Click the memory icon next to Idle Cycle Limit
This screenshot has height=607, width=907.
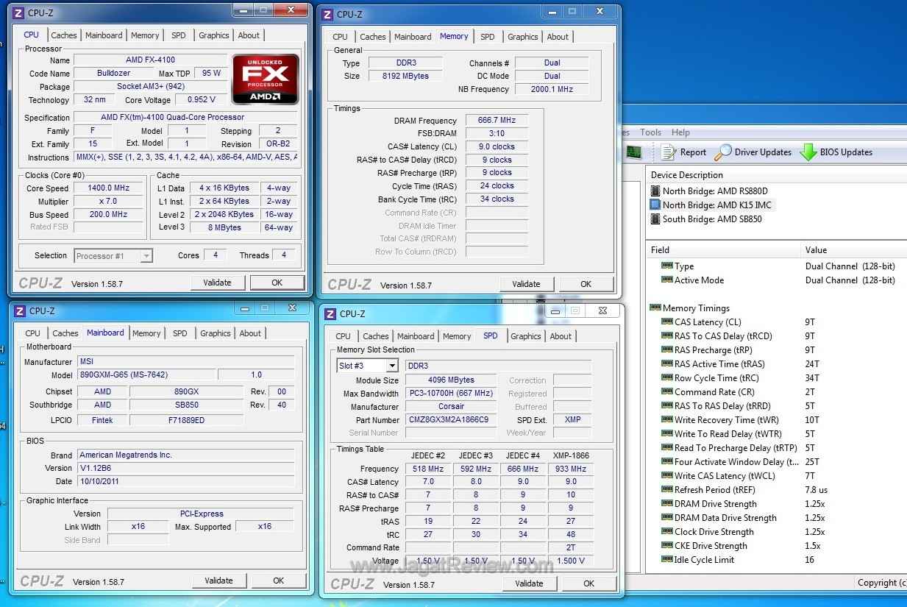click(x=667, y=559)
